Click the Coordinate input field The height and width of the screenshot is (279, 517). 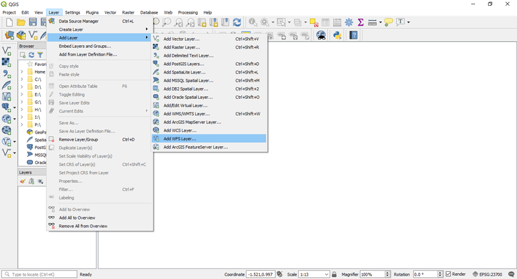click(260, 274)
